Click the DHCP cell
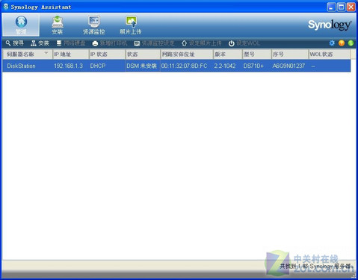This screenshot has height=280, width=358. coord(98,66)
